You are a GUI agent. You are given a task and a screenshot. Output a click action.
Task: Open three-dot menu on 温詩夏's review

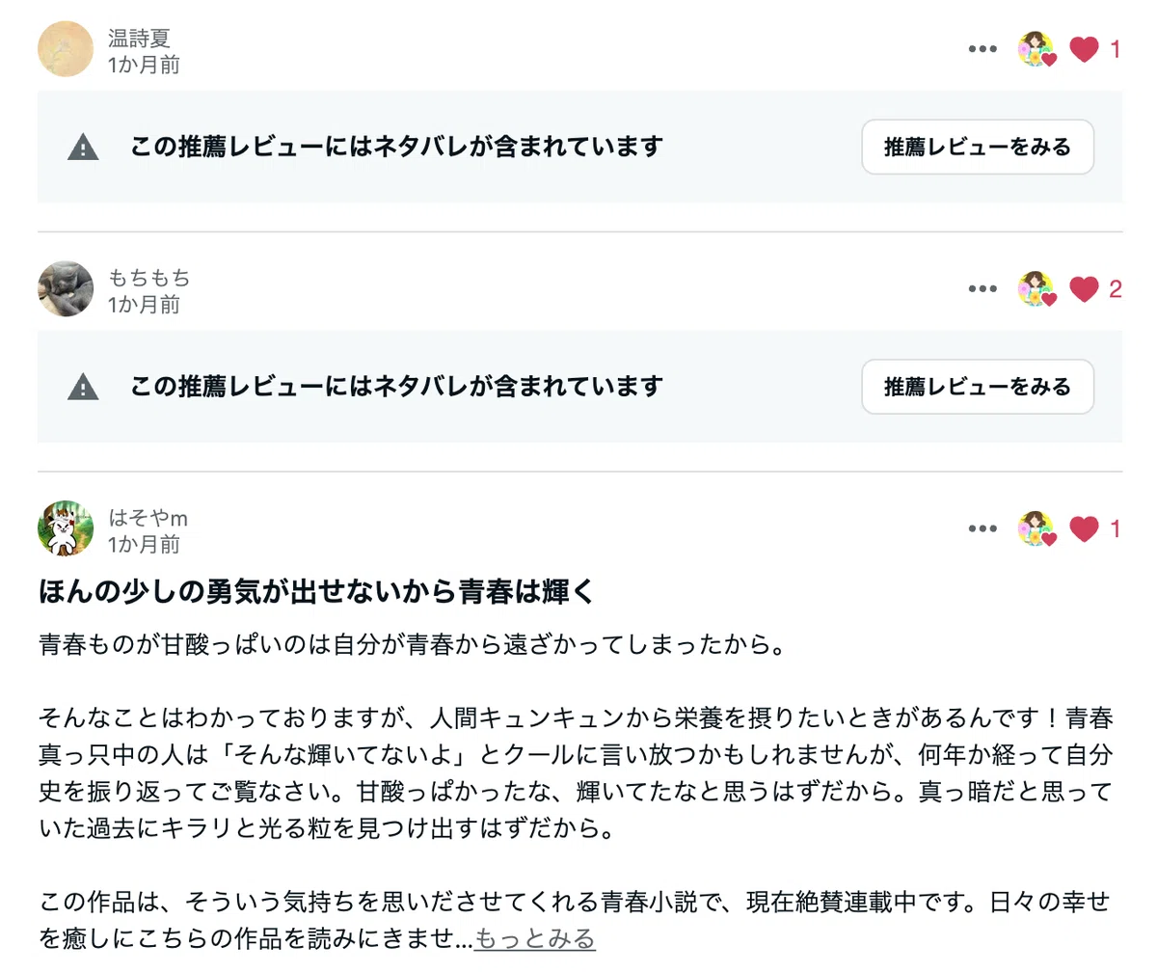982,49
